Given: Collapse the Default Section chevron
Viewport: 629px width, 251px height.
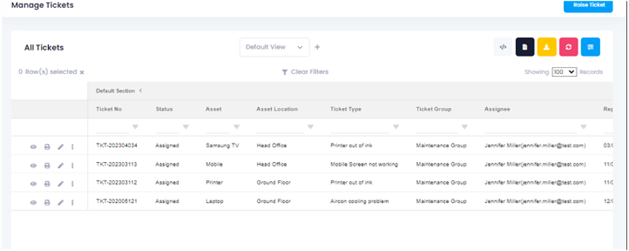Looking at the screenshot, I should (141, 90).
